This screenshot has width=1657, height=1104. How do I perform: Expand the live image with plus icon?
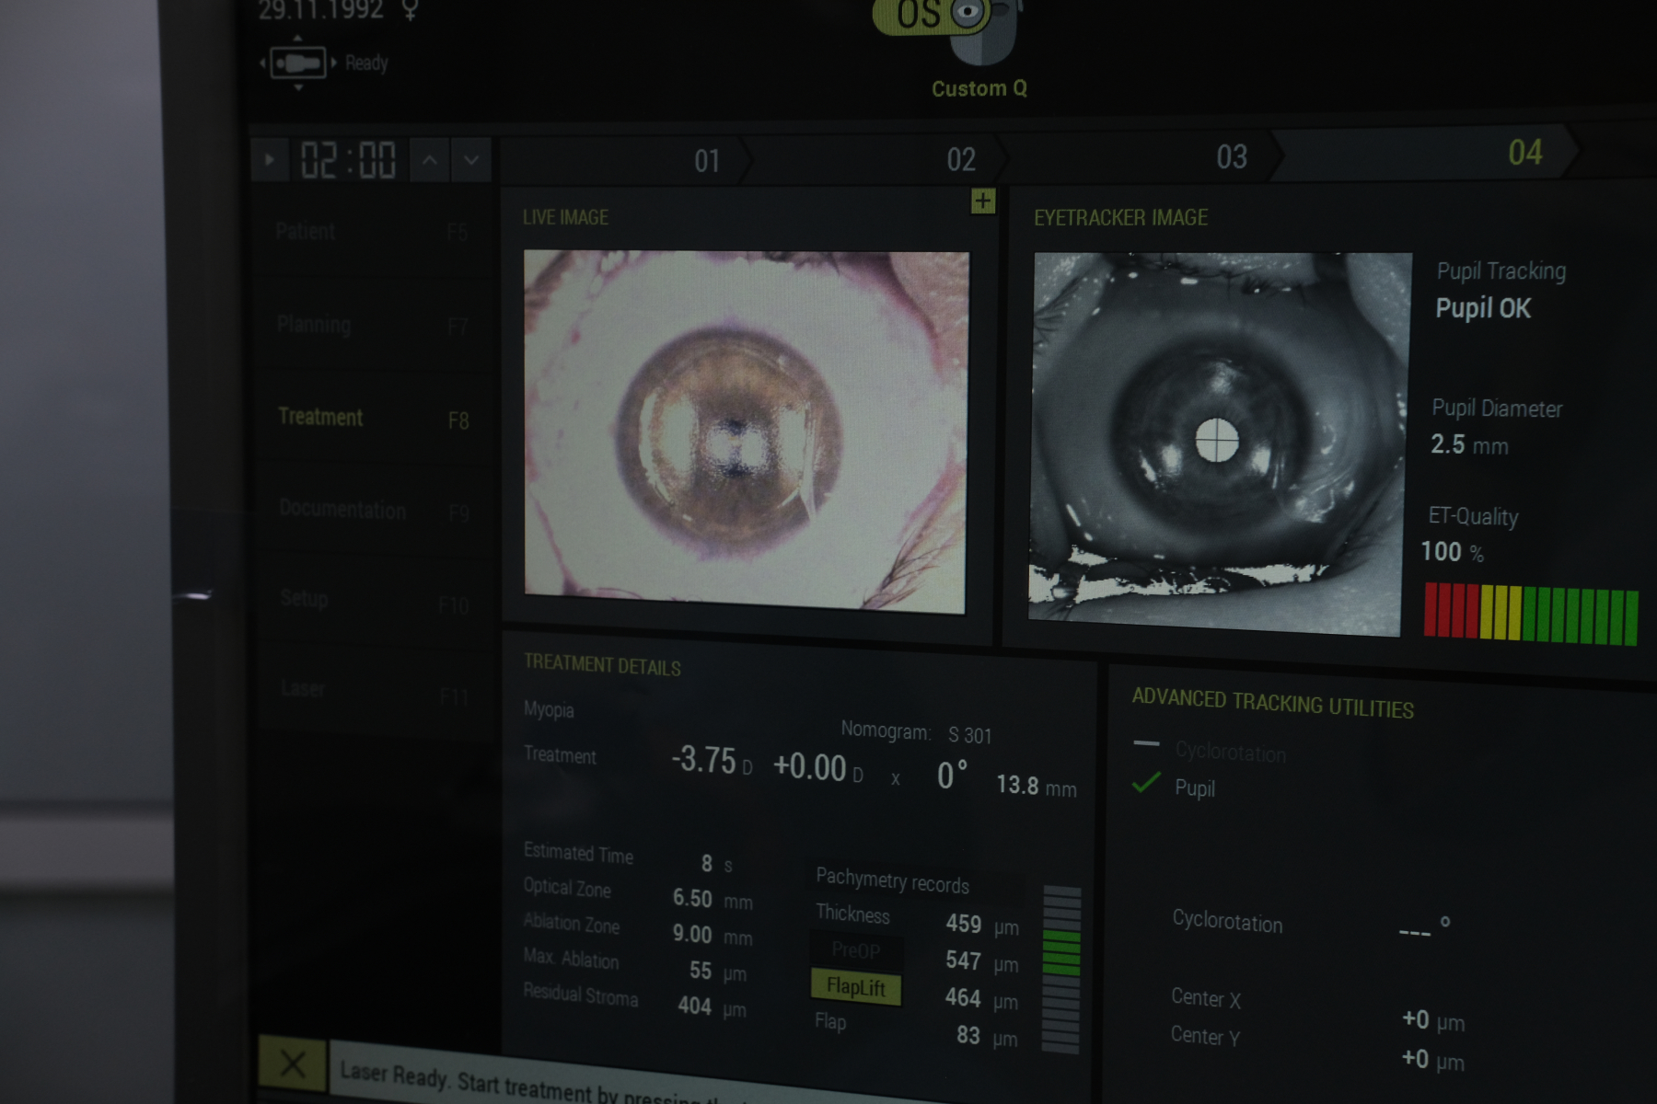click(x=983, y=201)
